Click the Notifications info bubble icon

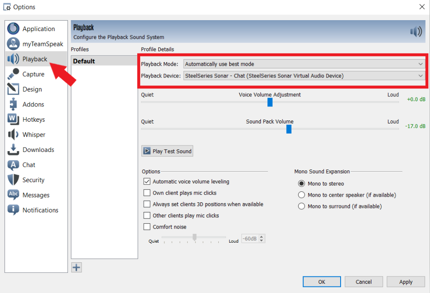13,210
